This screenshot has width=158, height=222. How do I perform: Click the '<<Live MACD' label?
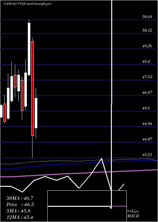pyautogui.click(x=133, y=214)
